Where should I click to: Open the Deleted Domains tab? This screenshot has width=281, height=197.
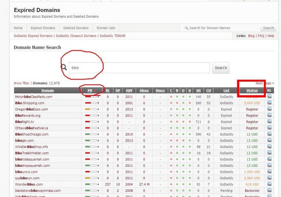coord(76,28)
